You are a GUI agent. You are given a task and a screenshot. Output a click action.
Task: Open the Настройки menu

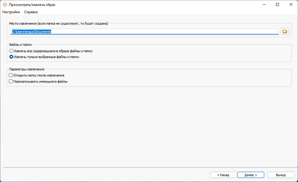pos(11,12)
